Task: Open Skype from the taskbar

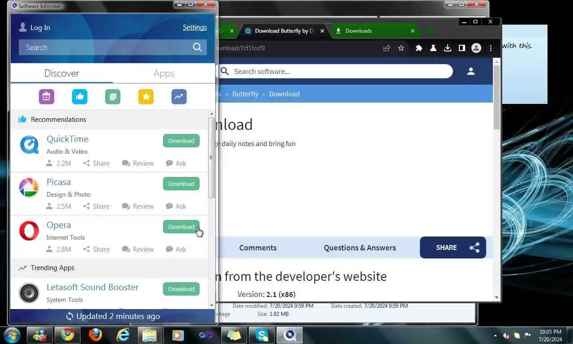Action: 262,335
